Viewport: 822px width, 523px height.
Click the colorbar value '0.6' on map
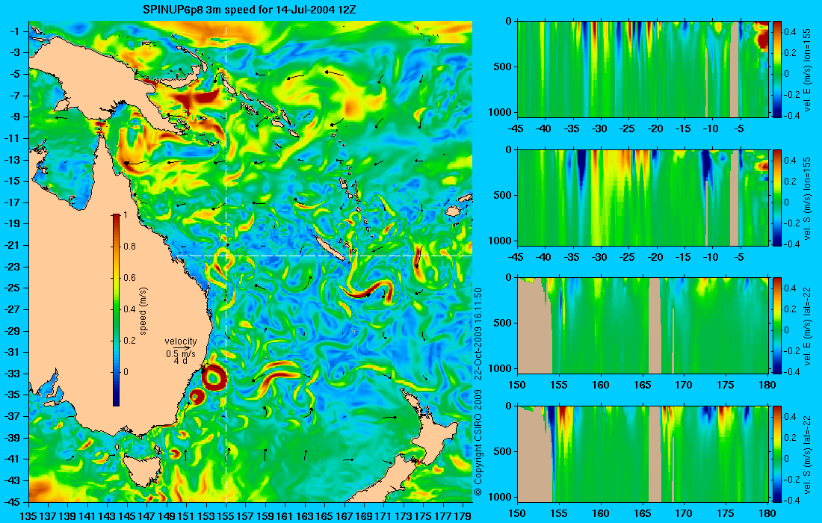[129, 278]
